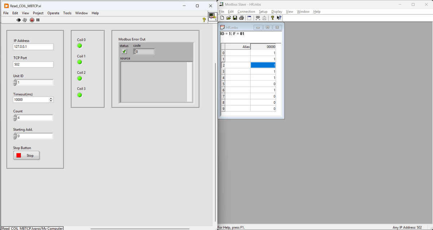Viewport: 433px width, 230px height.
Task: Select the value cell in row 0
Action: 263,53
